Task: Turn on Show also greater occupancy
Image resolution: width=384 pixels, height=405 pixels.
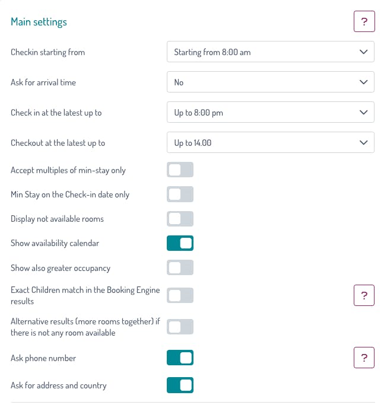Action: 180,268
